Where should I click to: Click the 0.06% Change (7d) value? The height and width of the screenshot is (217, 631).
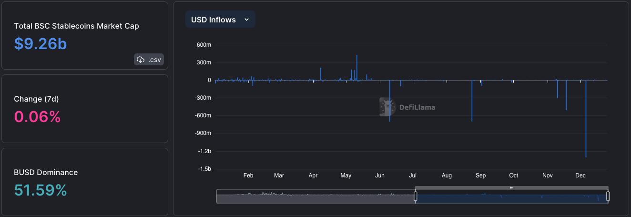coord(37,117)
